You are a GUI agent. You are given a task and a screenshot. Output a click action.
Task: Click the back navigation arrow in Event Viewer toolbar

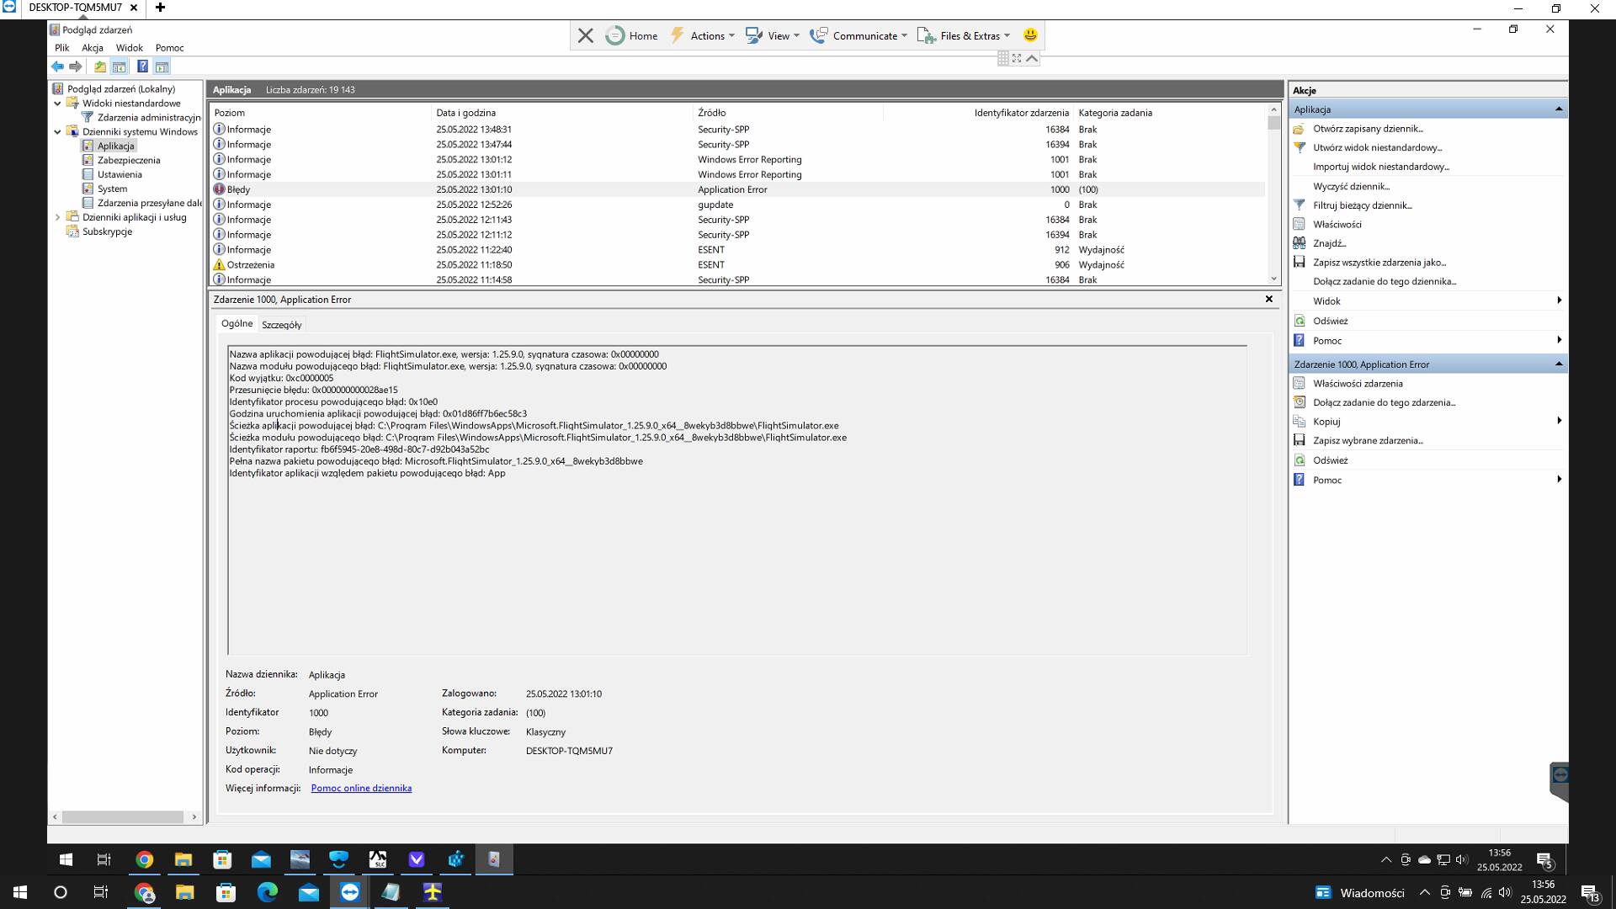coord(57,66)
